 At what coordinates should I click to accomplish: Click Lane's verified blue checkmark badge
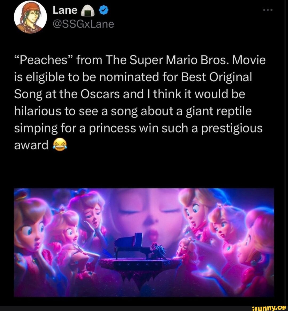point(104,10)
